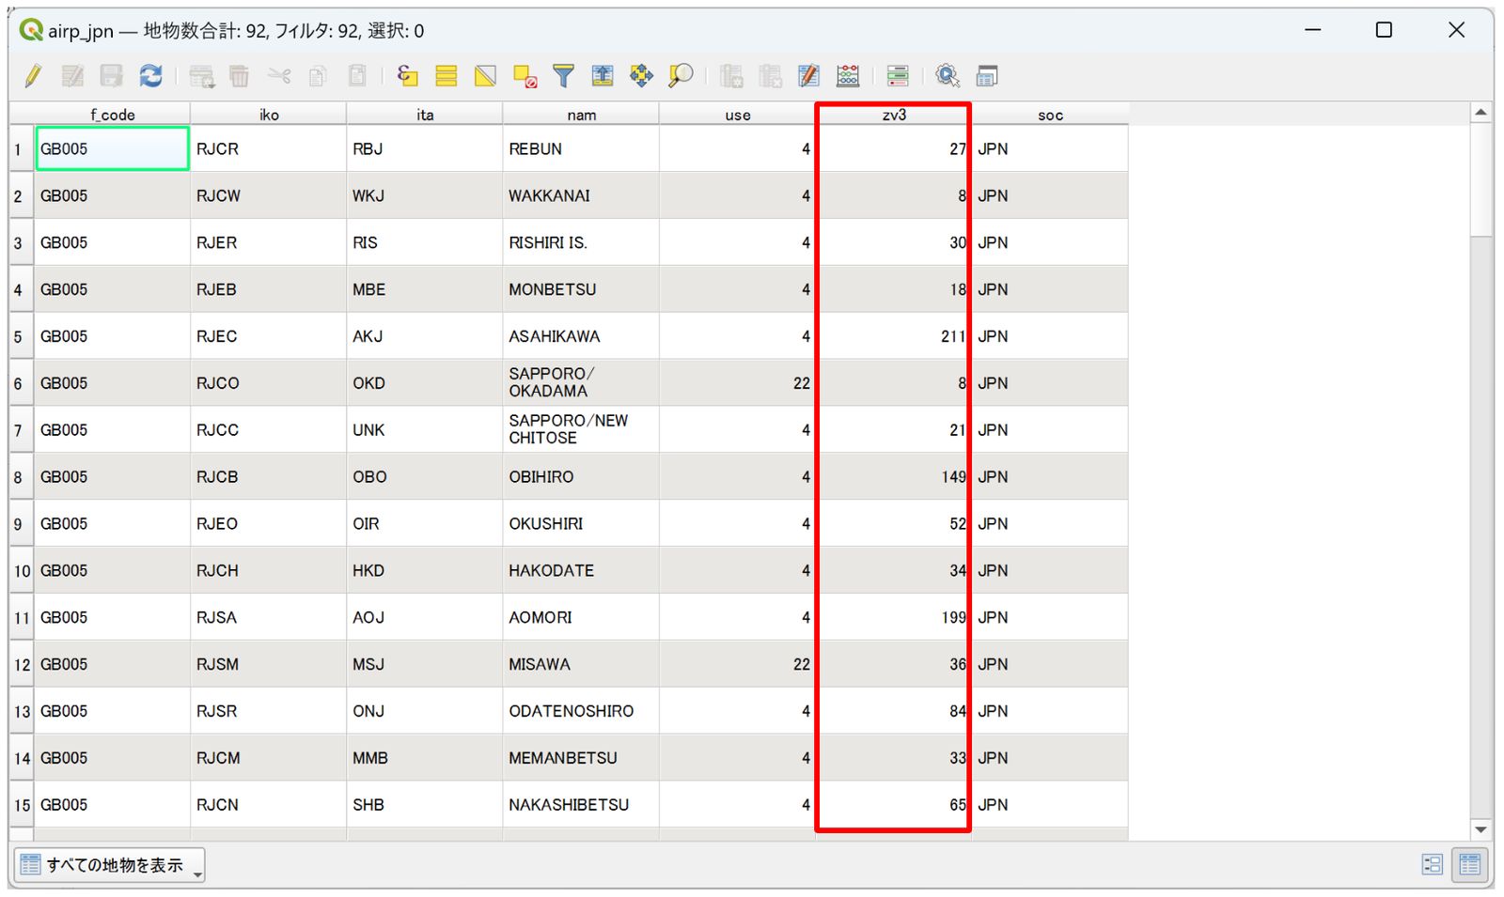Toggle editing mode with the pencil icon

(33, 76)
